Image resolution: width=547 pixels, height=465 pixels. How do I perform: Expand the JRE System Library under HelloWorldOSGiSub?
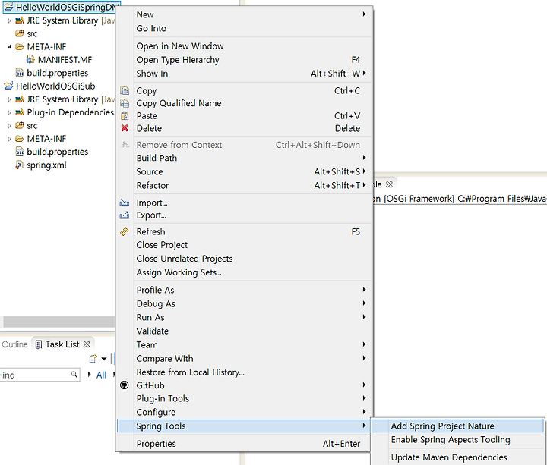(9, 99)
